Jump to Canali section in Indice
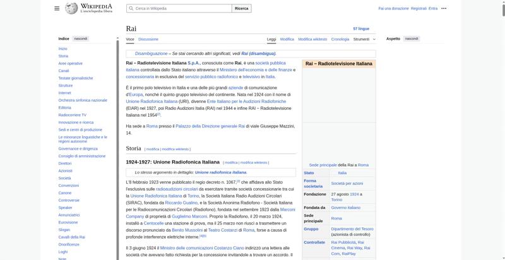505x260 pixels. click(64, 71)
